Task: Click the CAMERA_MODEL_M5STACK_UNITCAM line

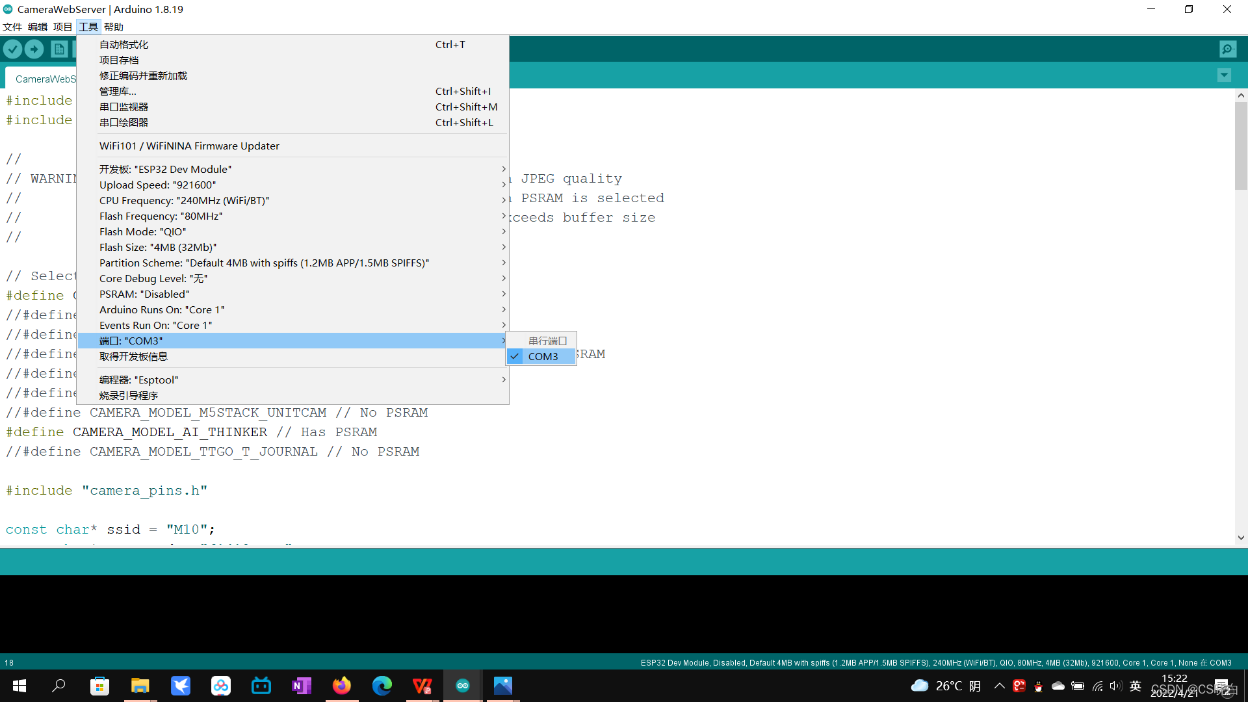Action: pos(216,413)
